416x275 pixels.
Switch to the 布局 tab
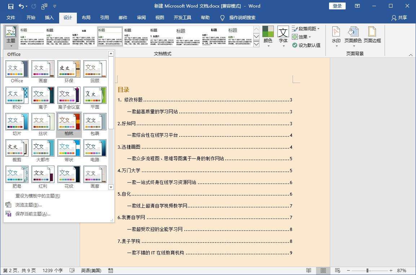coord(86,18)
